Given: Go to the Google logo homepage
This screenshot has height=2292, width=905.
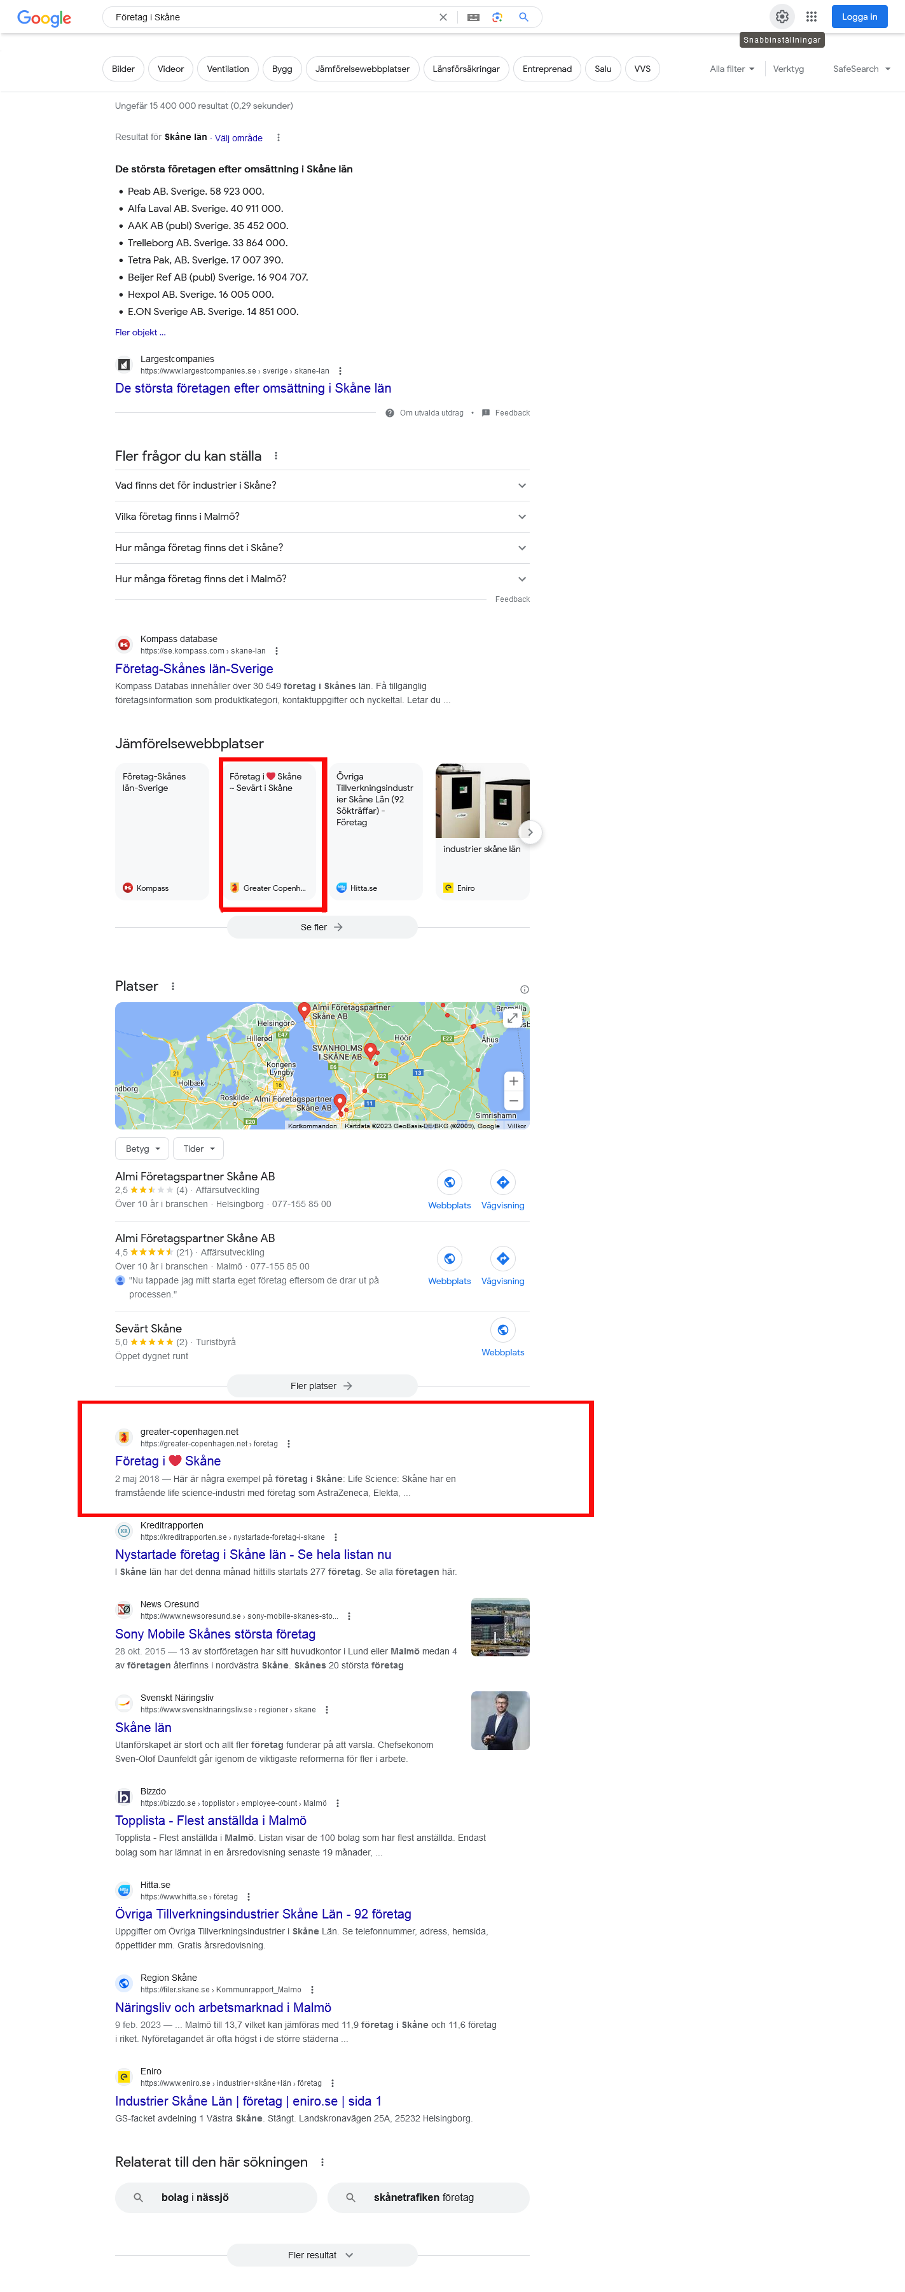Looking at the screenshot, I should pos(45,18).
